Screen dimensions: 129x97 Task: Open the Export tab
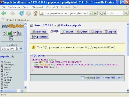pos(96,32)
